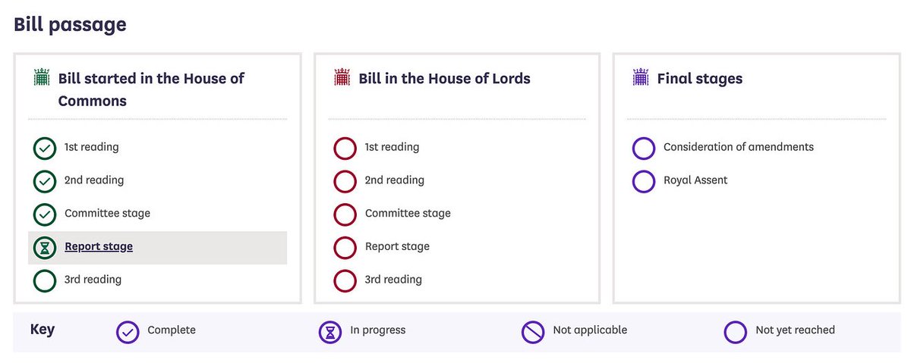Click the Lords Committee stage circle icon

tap(345, 214)
